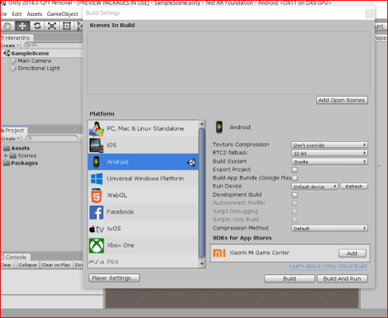Switch to the Console tab
388x318 pixels.
pos(15,257)
